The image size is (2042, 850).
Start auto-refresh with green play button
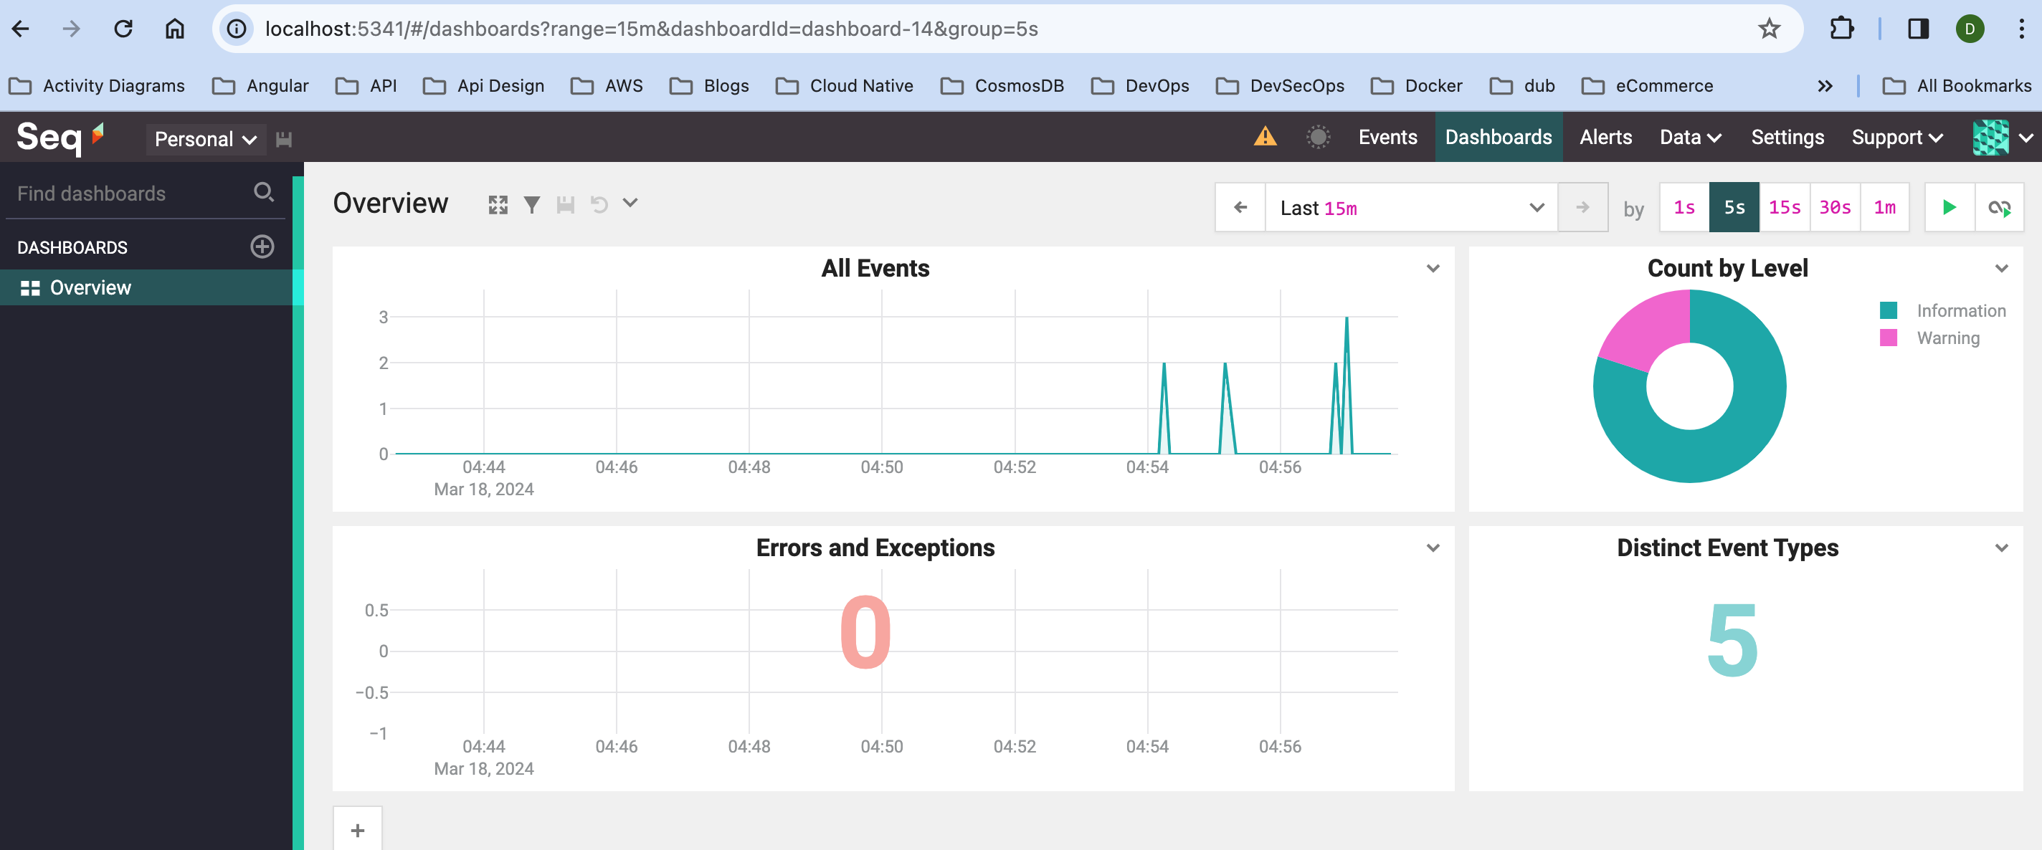pyautogui.click(x=1950, y=208)
